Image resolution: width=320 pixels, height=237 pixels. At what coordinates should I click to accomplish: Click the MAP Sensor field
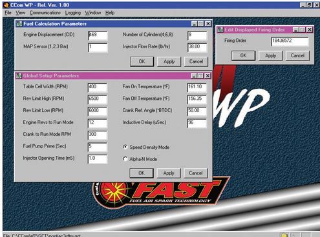tap(98, 48)
